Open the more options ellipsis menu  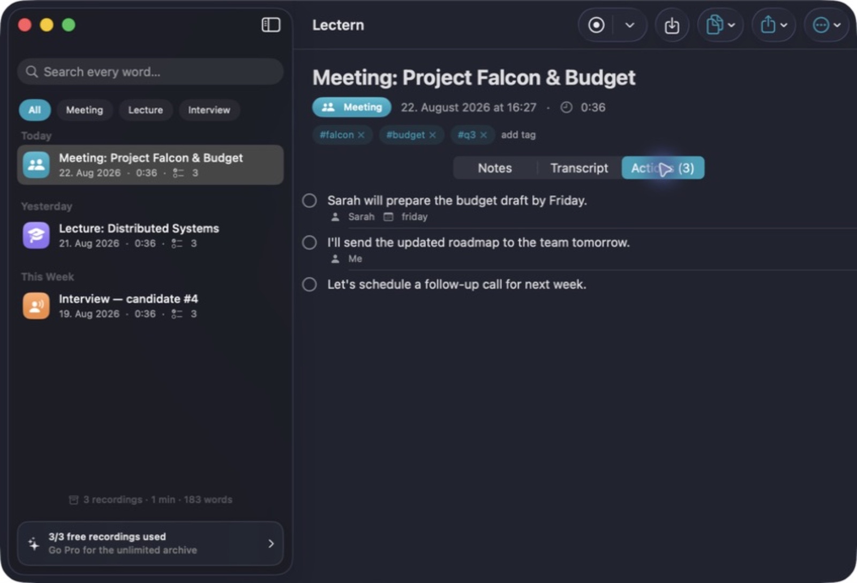point(826,25)
